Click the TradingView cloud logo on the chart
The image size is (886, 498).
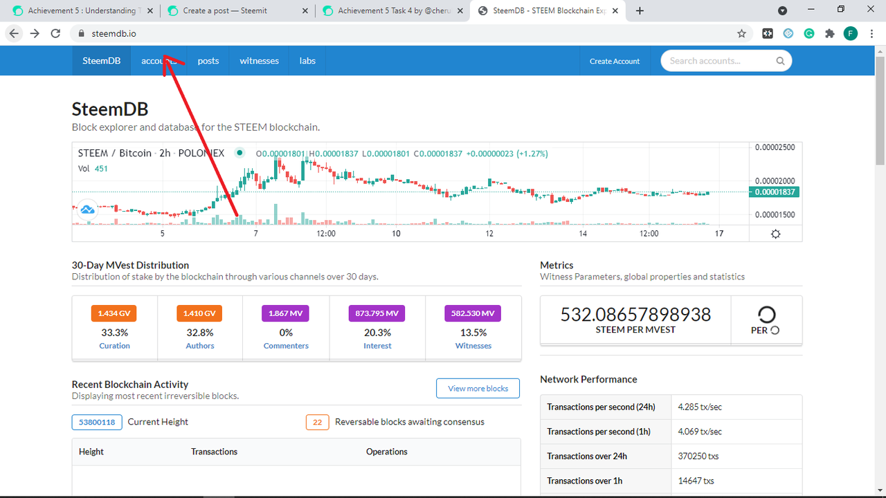click(87, 210)
